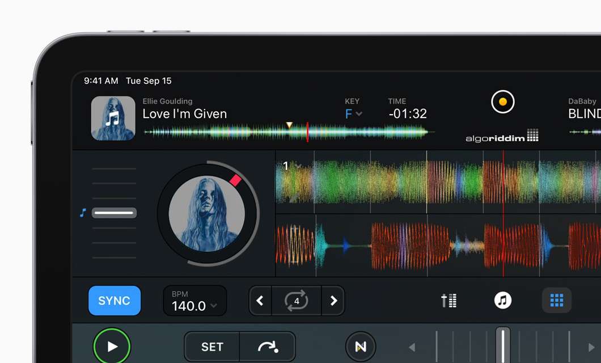Tap the spinning jog wheel turntable

coord(208,214)
